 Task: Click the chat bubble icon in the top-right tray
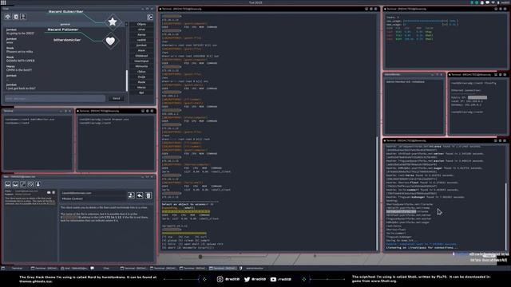(x=488, y=2)
